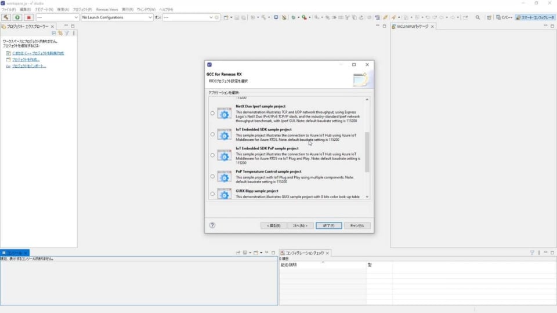This screenshot has height=313, width=557.
Task: Open the No Launch Configurations dropdown
Action: tap(117, 17)
